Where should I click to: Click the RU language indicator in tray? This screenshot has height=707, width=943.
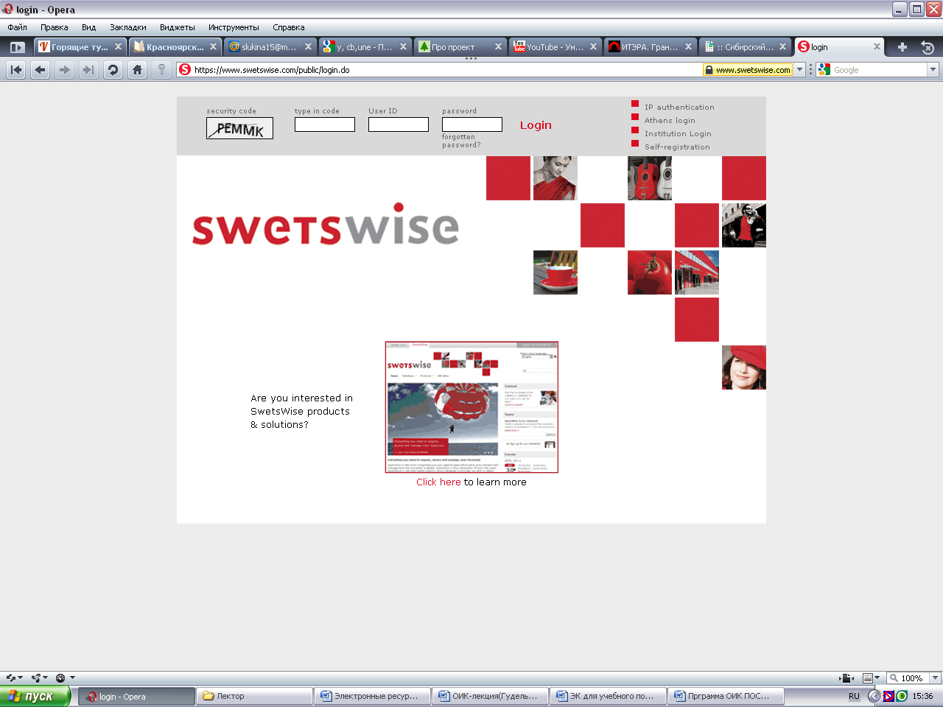tap(854, 696)
